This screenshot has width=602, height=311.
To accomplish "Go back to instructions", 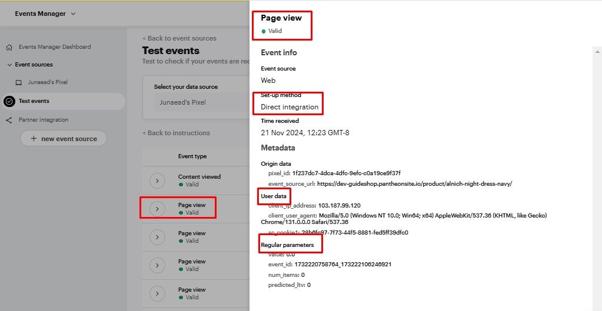I will click(176, 133).
